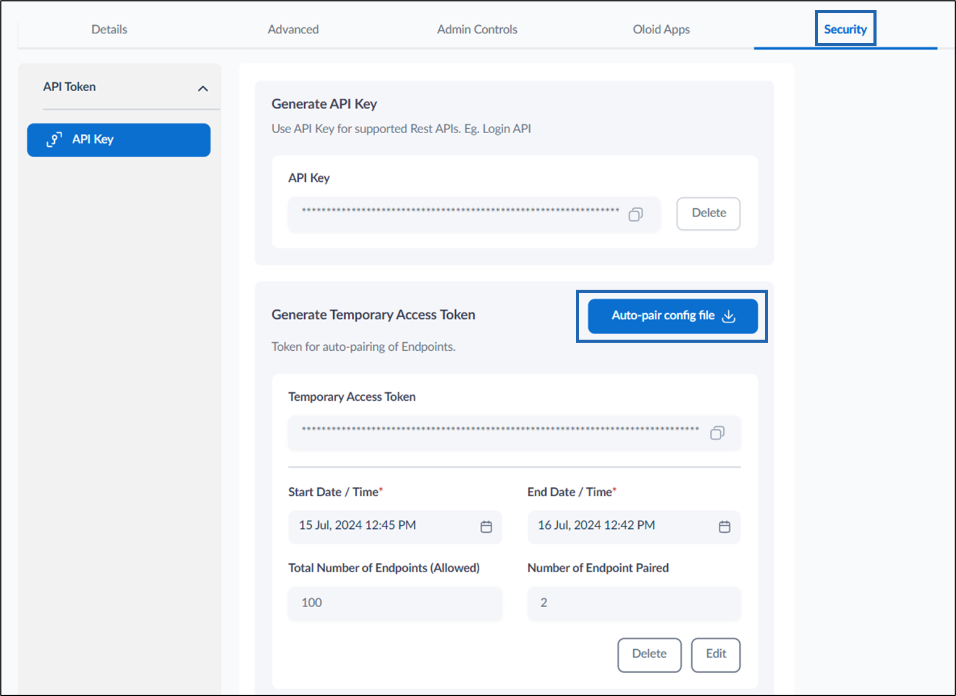Click the download icon on Auto-pair button

coord(729,316)
